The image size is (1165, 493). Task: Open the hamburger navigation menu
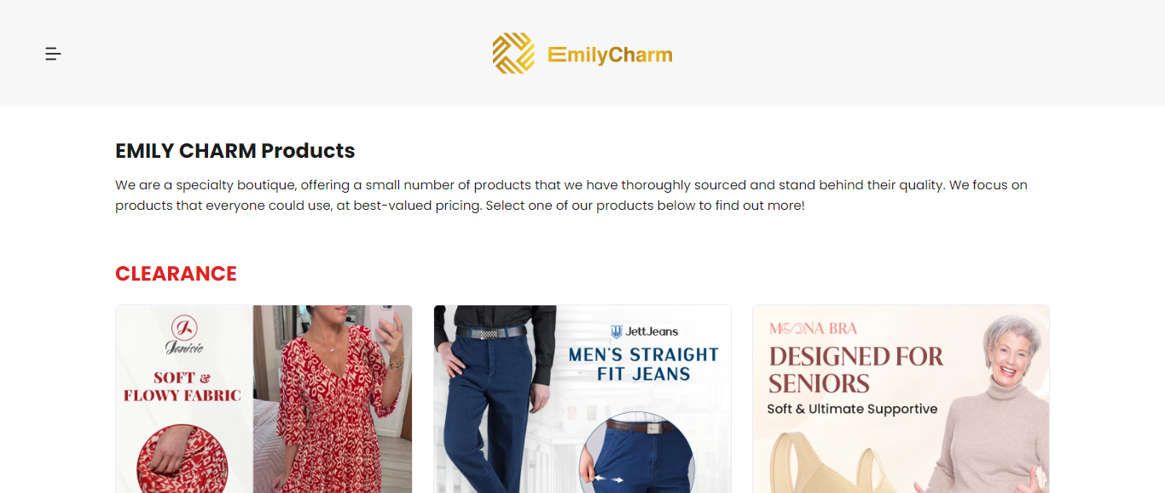point(53,53)
